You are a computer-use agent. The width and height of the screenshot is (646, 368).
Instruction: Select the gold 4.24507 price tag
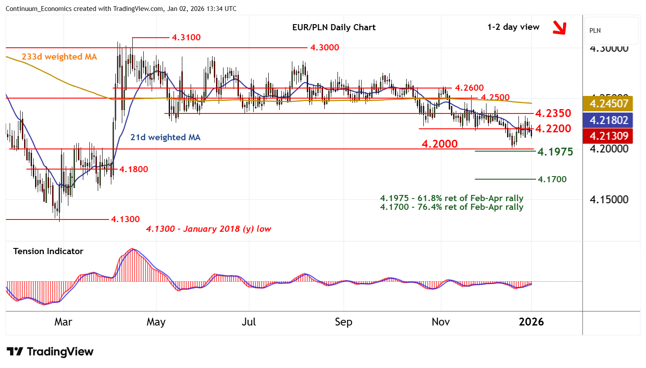click(x=609, y=104)
